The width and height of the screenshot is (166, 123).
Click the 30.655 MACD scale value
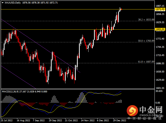tap(159, 91)
